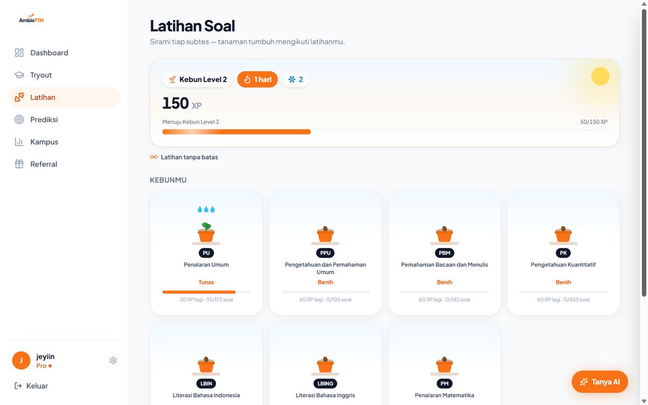Click the seed pot in PK card

[x=563, y=235]
